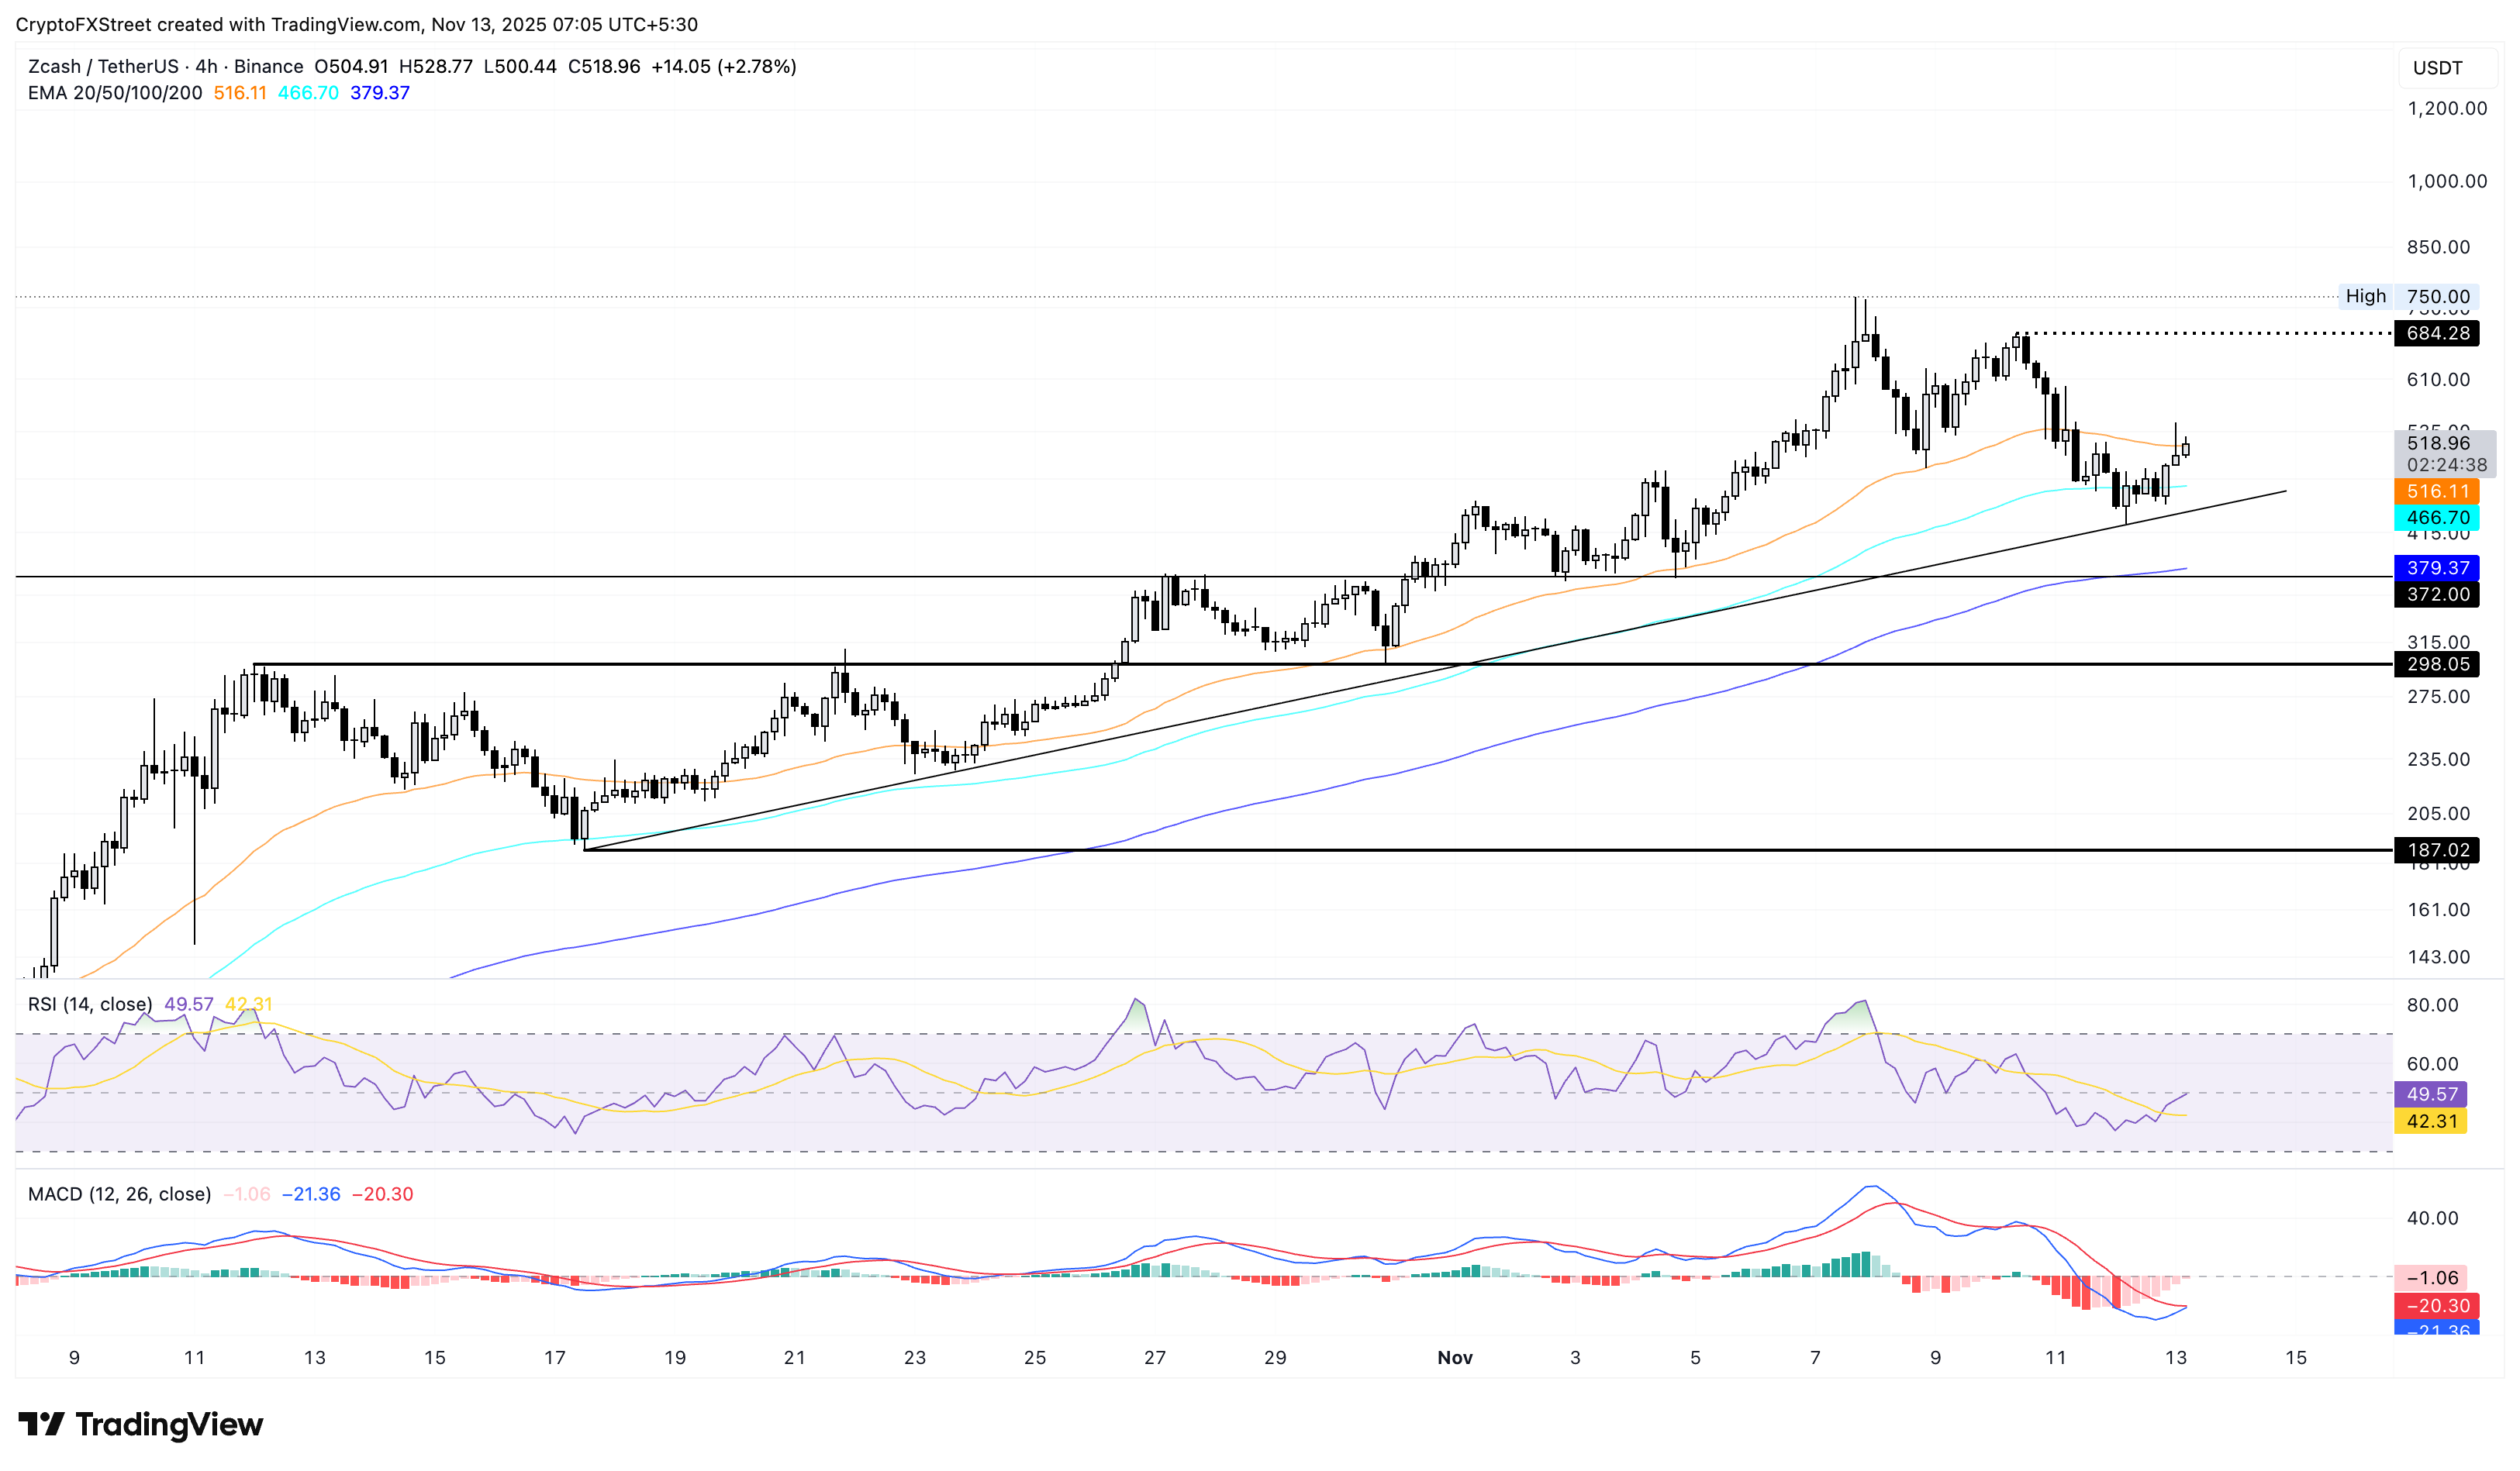This screenshot has width=2520, height=1471.
Task: Click the USDT currency button
Action: pos(2447,68)
